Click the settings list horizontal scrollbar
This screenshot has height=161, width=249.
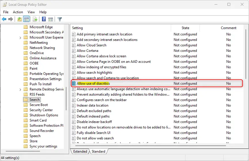[x=151, y=145]
